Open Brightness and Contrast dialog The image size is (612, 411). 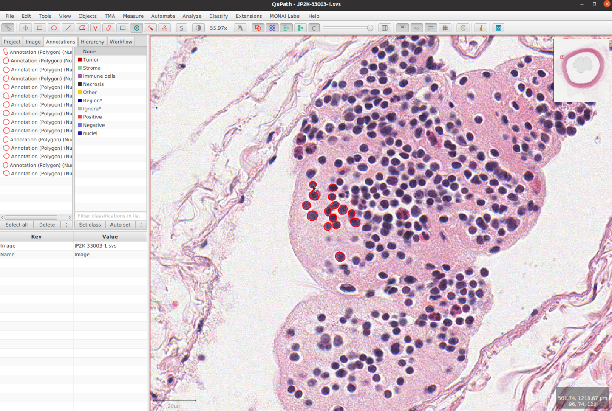[x=198, y=28]
